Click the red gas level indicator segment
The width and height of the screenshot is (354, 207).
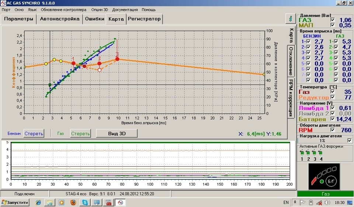pyautogui.click(x=314, y=181)
